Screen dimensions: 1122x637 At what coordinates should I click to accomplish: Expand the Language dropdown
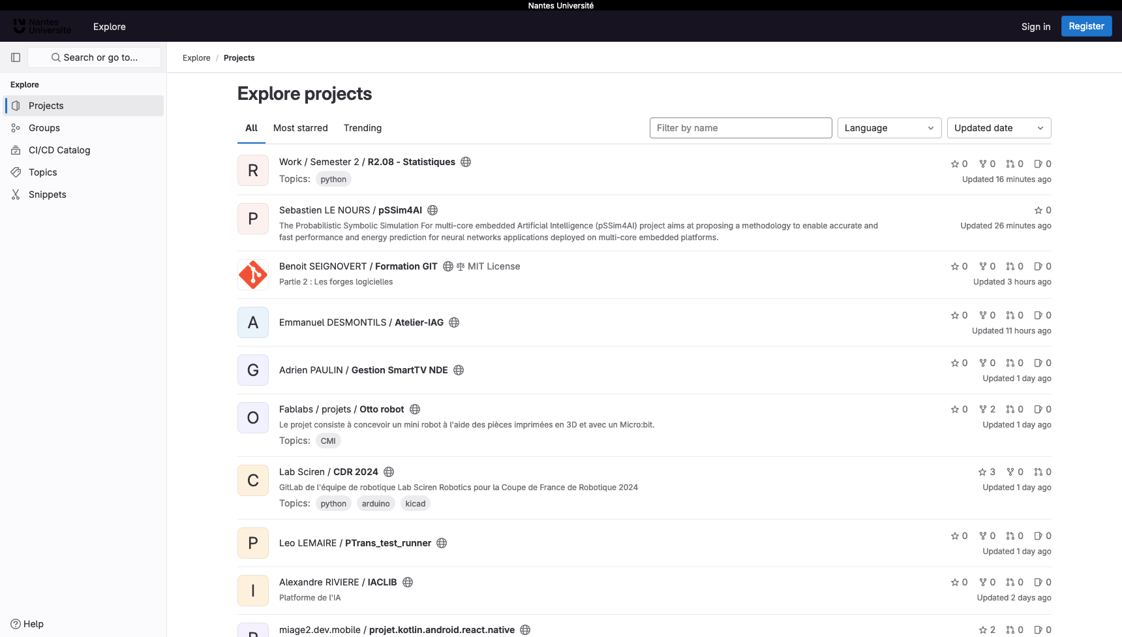[x=889, y=128]
